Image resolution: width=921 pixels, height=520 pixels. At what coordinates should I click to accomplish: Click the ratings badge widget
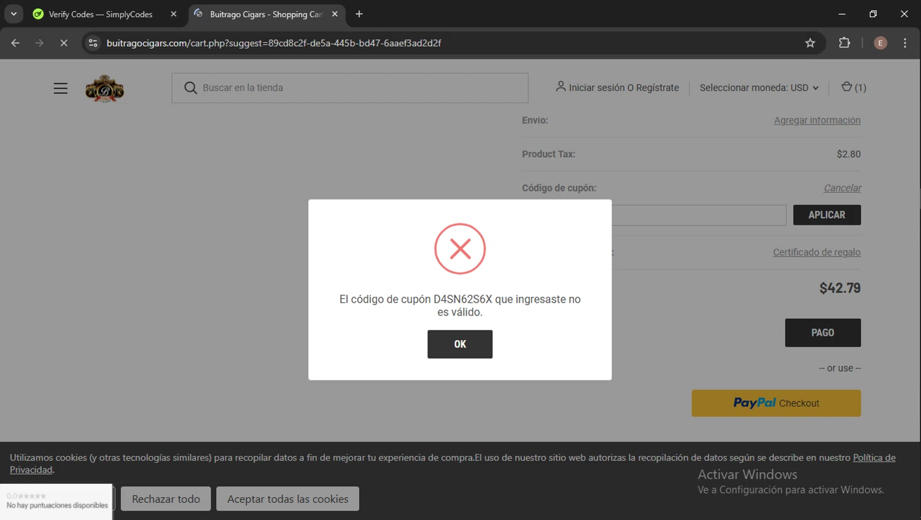pos(56,501)
